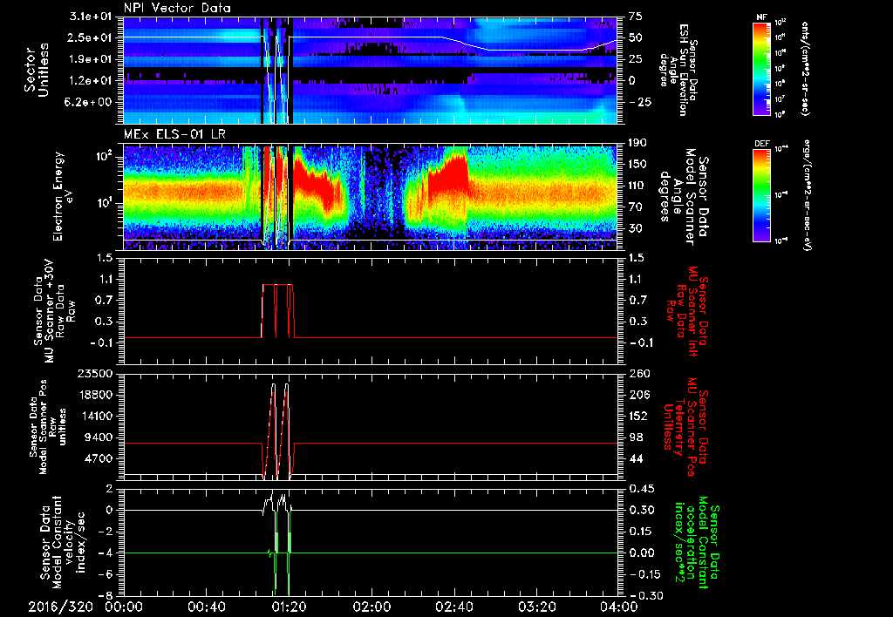Click the "260" telemetry tick label
The width and height of the screenshot is (893, 617).
637,373
